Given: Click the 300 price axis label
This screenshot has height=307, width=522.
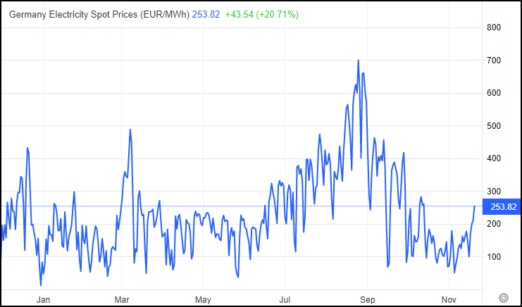Looking at the screenshot, I should 494,192.
